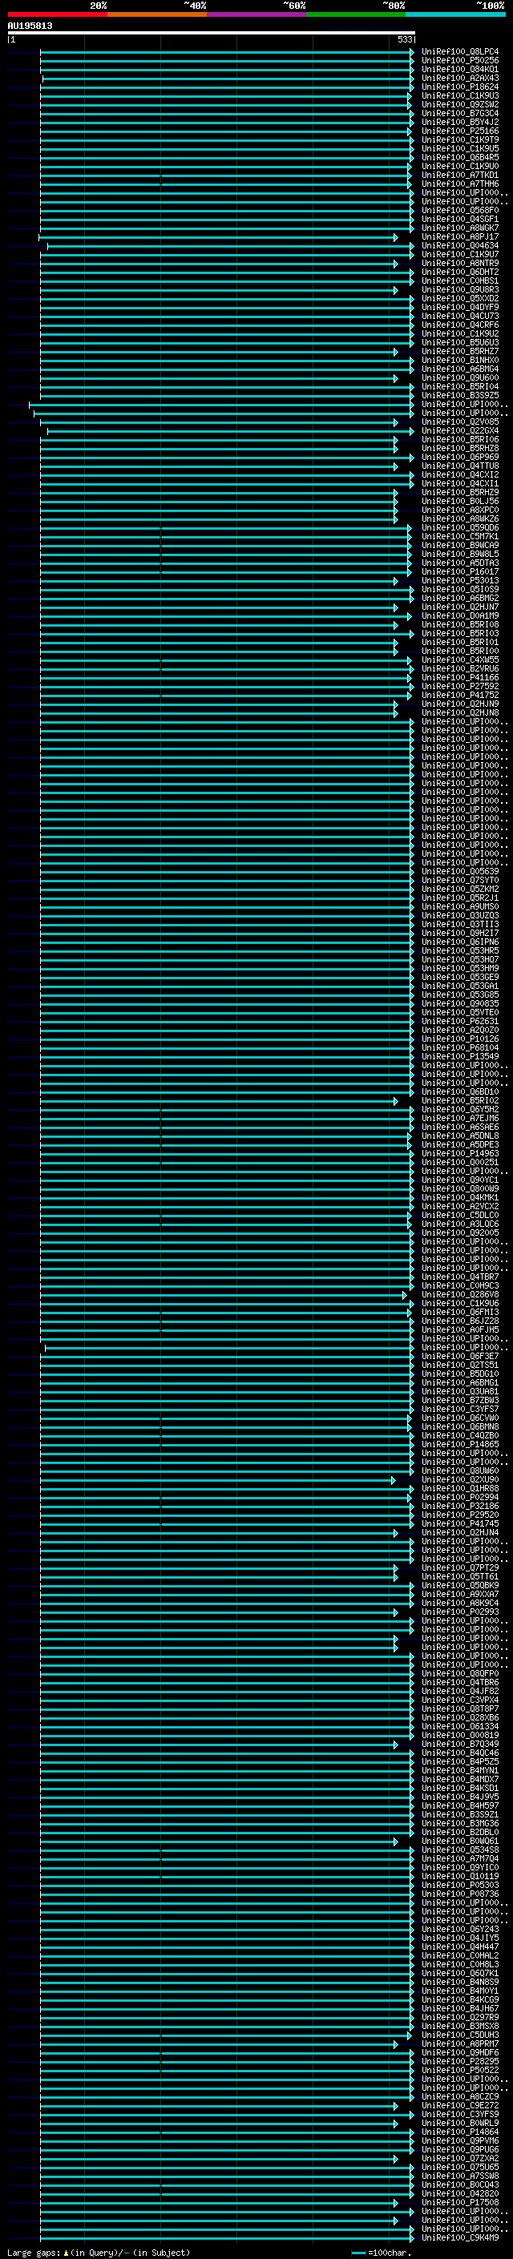Click the arrowhead ending the UniRef100_A8PRM7 bar
513x2259 pixels.
(395, 2043)
